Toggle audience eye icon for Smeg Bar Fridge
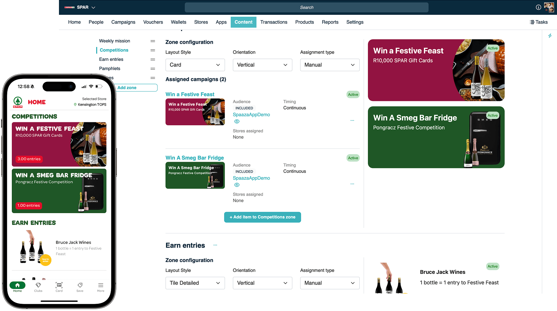 (237, 185)
